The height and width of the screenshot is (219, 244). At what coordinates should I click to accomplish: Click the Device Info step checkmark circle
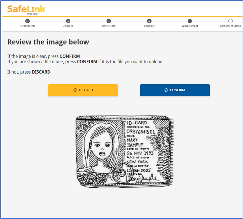(x=109, y=21)
